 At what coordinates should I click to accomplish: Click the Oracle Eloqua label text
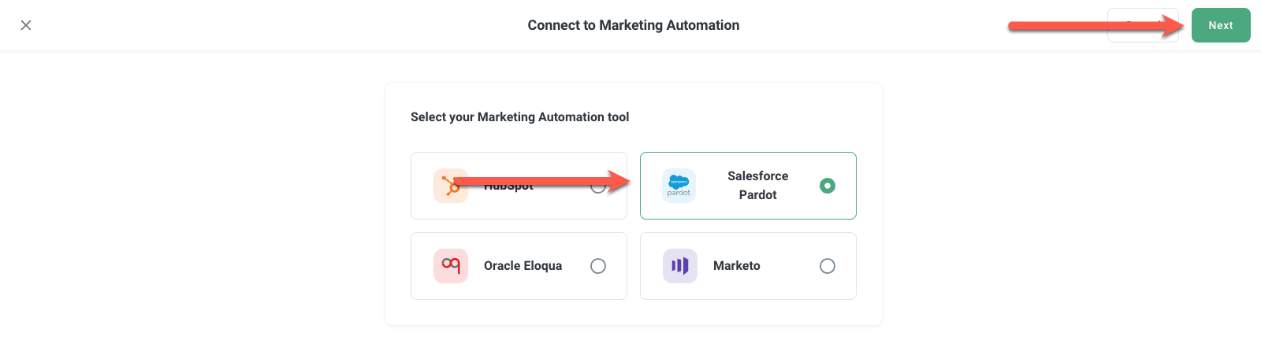click(x=523, y=266)
